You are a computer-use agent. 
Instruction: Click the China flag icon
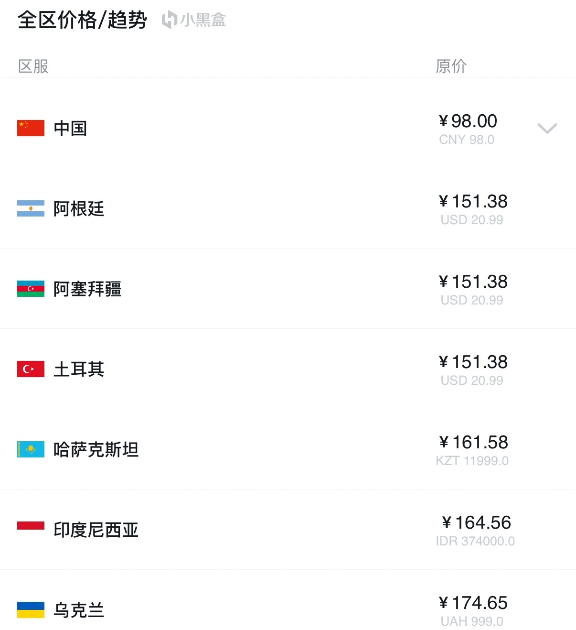pos(31,128)
